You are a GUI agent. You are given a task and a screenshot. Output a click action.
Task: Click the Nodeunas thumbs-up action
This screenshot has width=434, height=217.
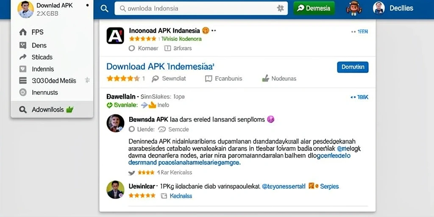(279, 78)
